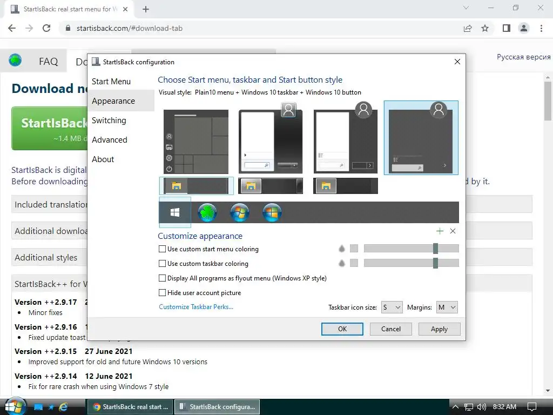Click the address bar URL
The image size is (553, 415).
click(x=130, y=28)
